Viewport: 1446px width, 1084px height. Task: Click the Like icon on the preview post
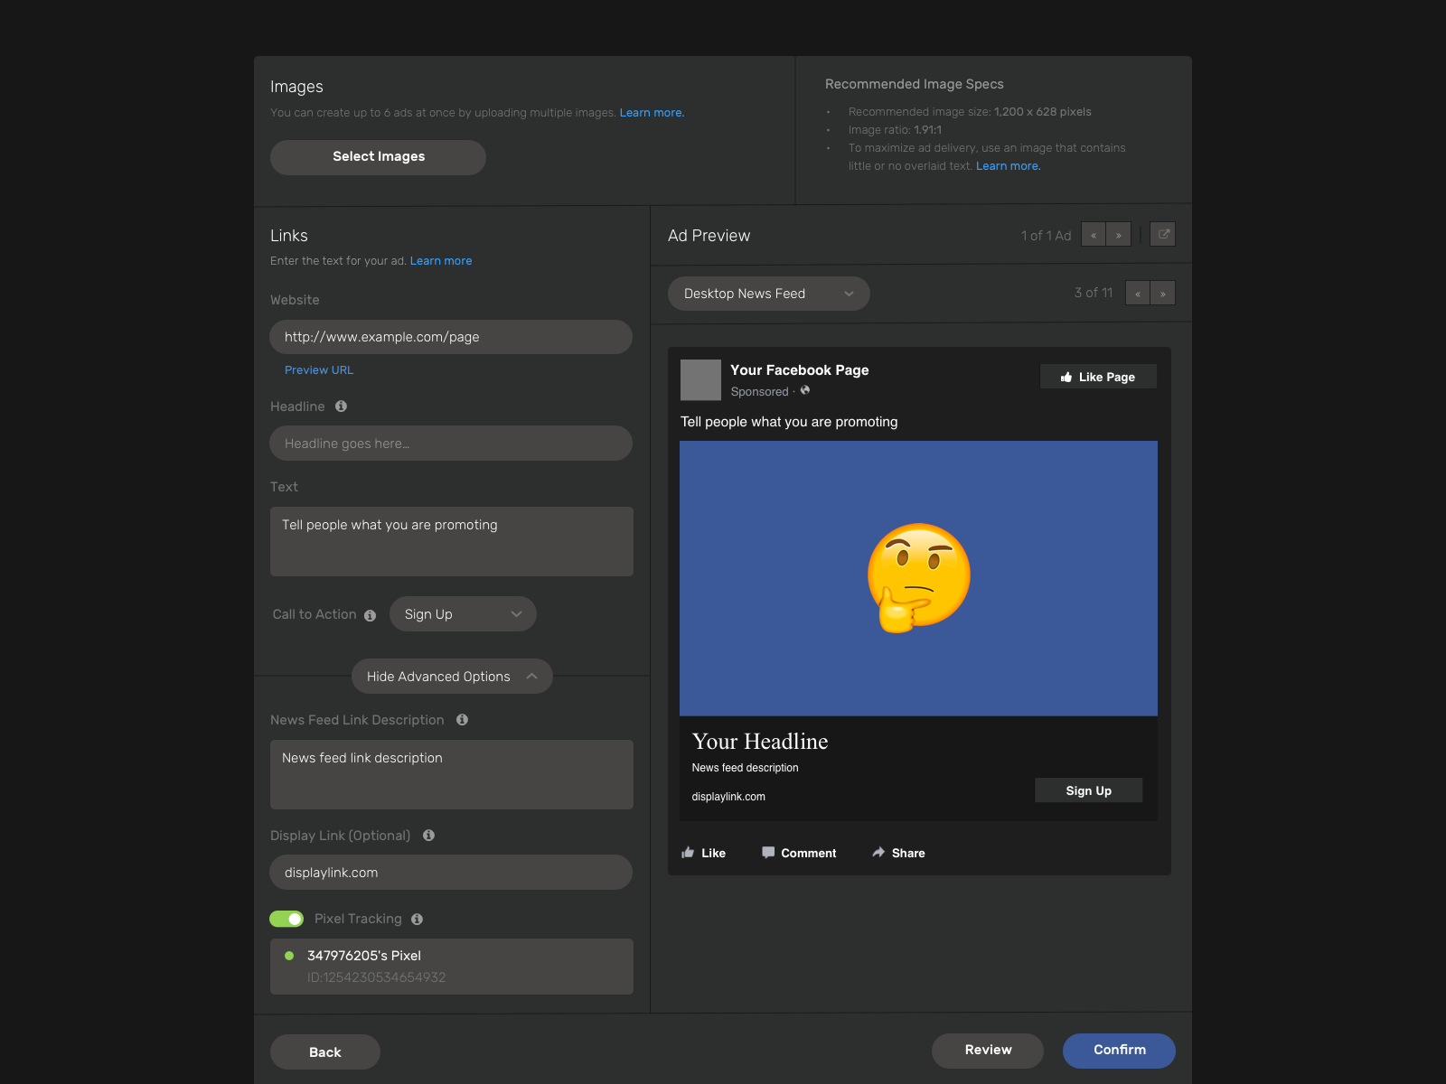click(690, 853)
